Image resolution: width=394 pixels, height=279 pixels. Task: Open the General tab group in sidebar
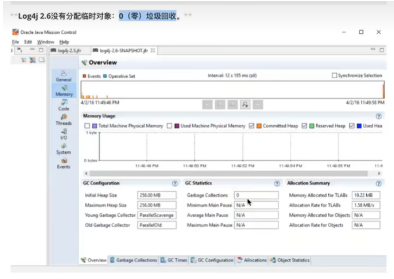64,76
